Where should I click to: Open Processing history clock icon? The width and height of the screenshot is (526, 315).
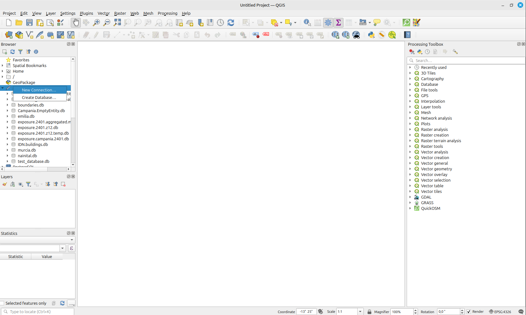[427, 52]
